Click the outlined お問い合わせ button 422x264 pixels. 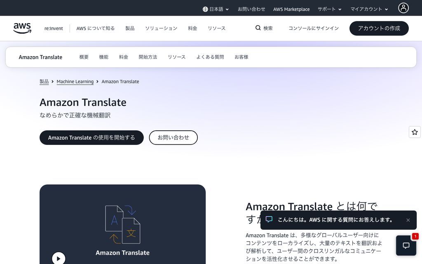coord(173,138)
